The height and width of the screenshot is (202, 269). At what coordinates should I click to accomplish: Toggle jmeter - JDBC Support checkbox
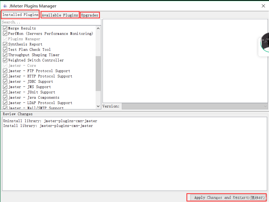[5, 81]
